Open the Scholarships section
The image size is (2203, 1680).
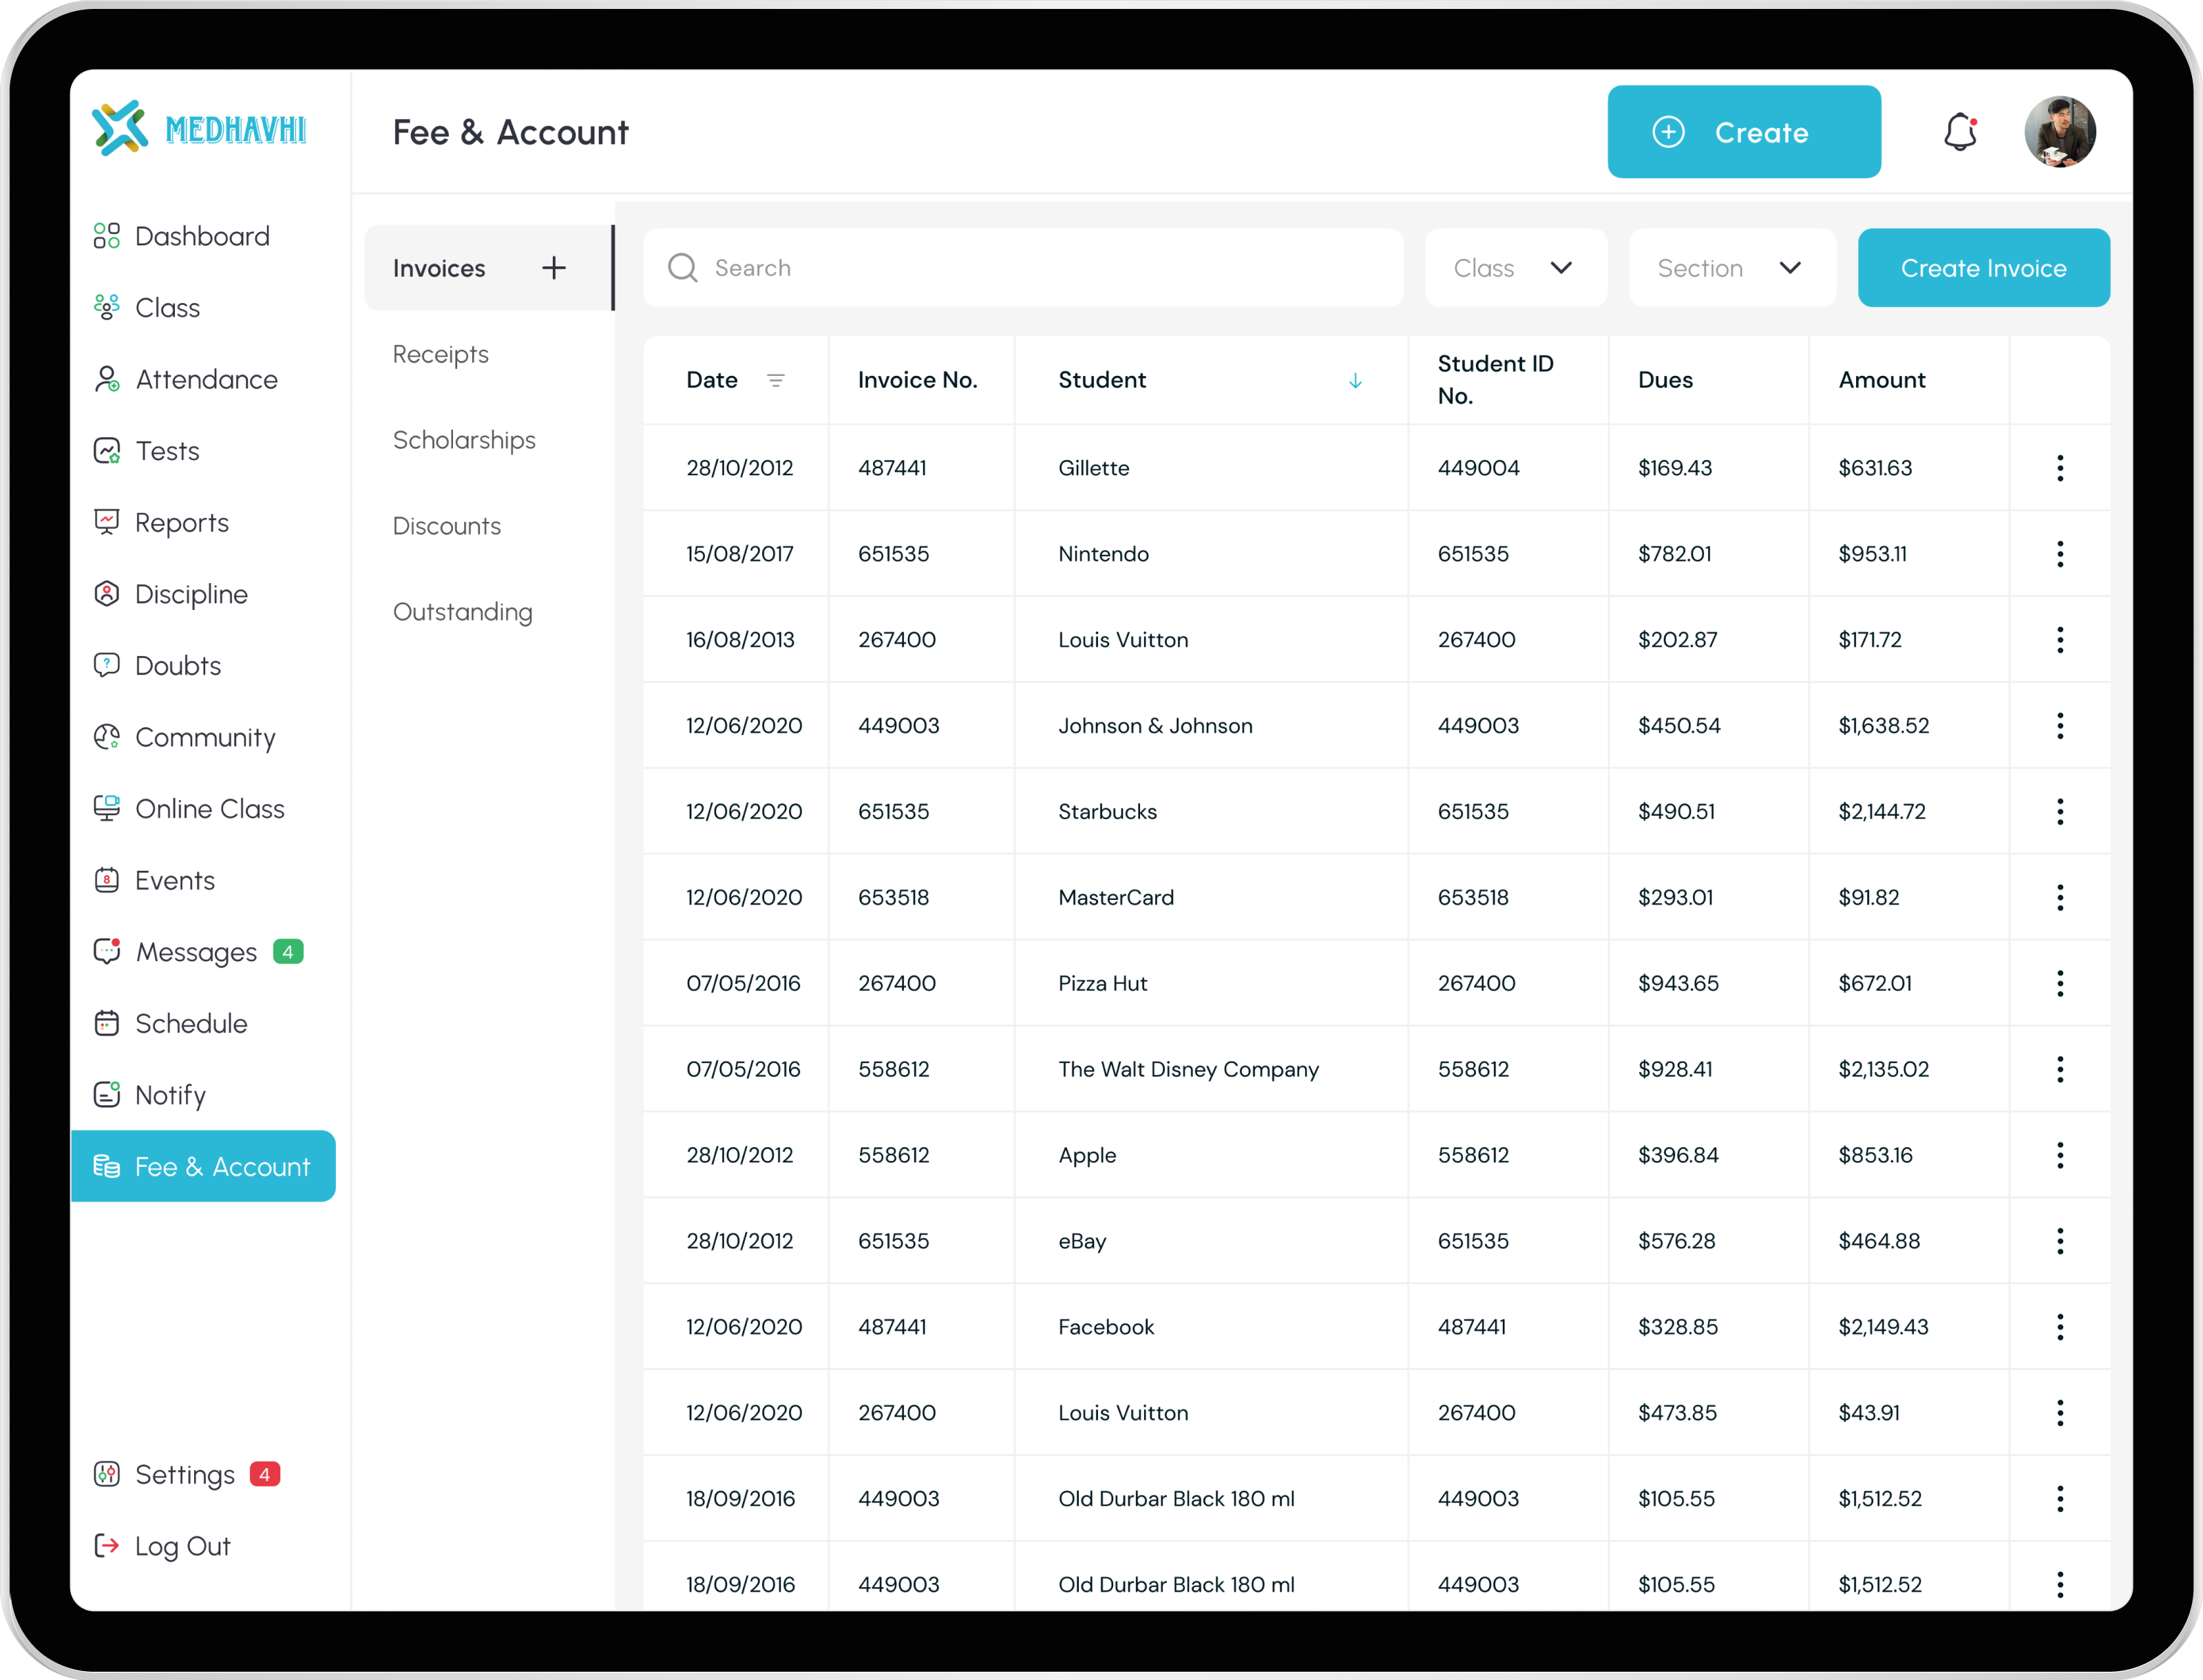point(464,440)
